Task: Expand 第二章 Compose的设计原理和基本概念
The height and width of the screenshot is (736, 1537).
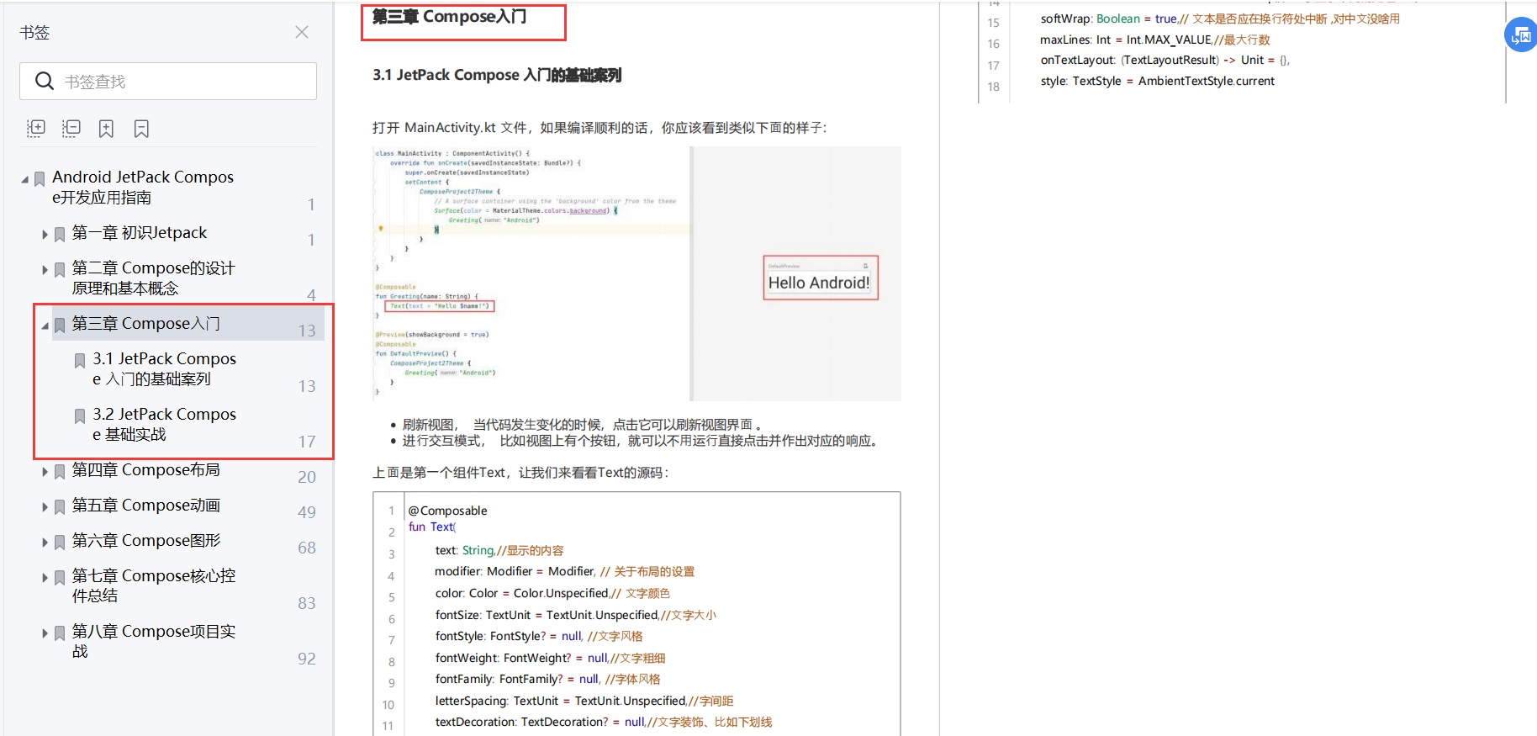Action: 45,270
